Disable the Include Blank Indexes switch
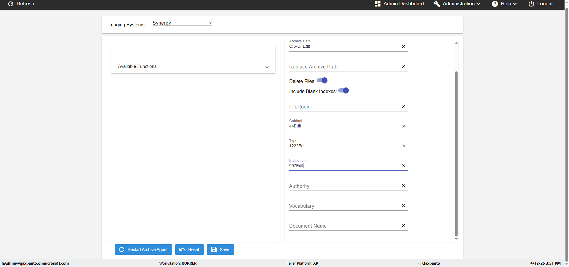 [x=343, y=91]
